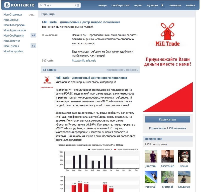Open Мои Сообщения
The image size is (201, 192).
click(x=14, y=35)
